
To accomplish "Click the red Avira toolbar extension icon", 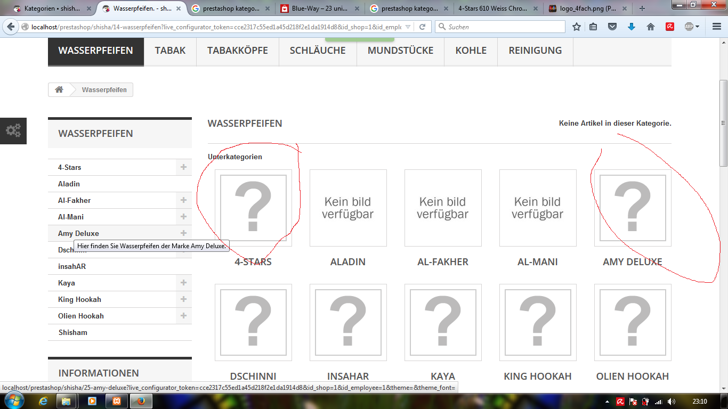I will [x=670, y=27].
